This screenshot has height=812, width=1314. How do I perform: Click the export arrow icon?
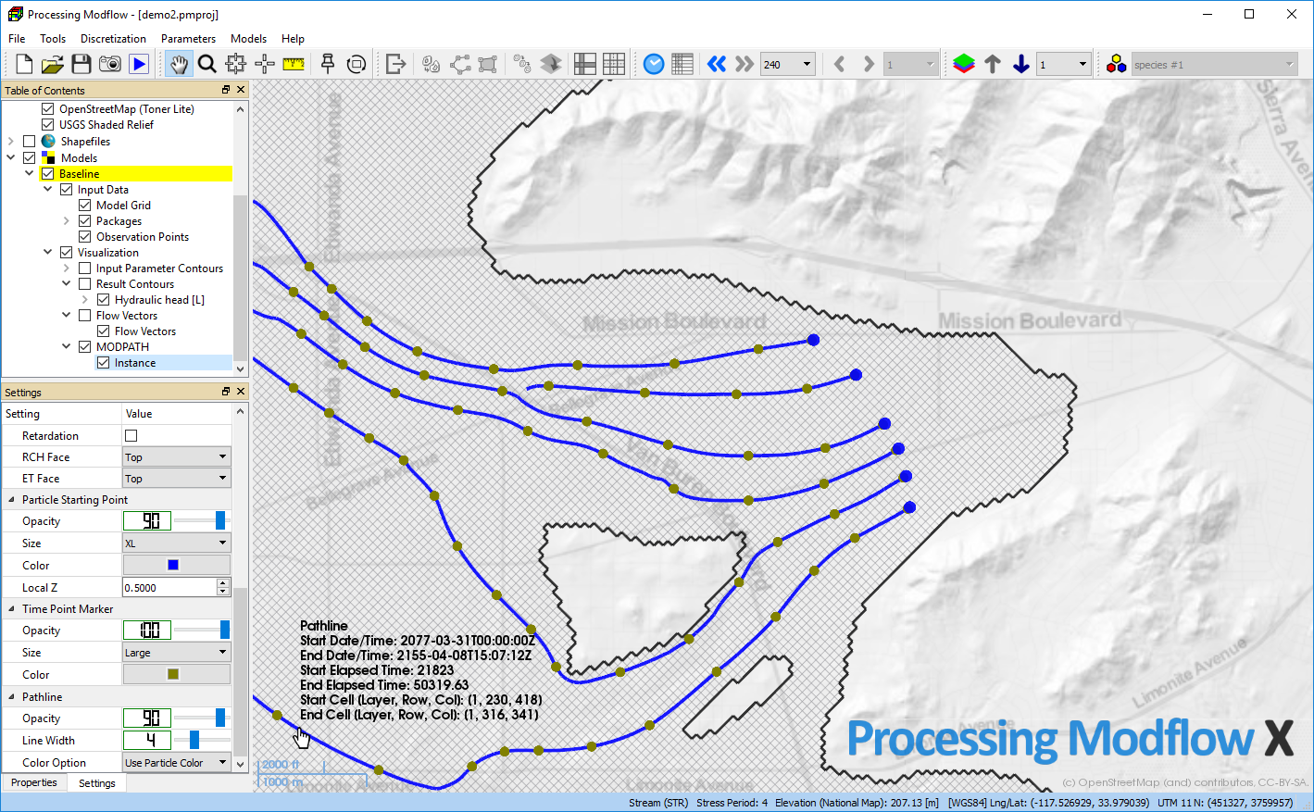[x=395, y=64]
